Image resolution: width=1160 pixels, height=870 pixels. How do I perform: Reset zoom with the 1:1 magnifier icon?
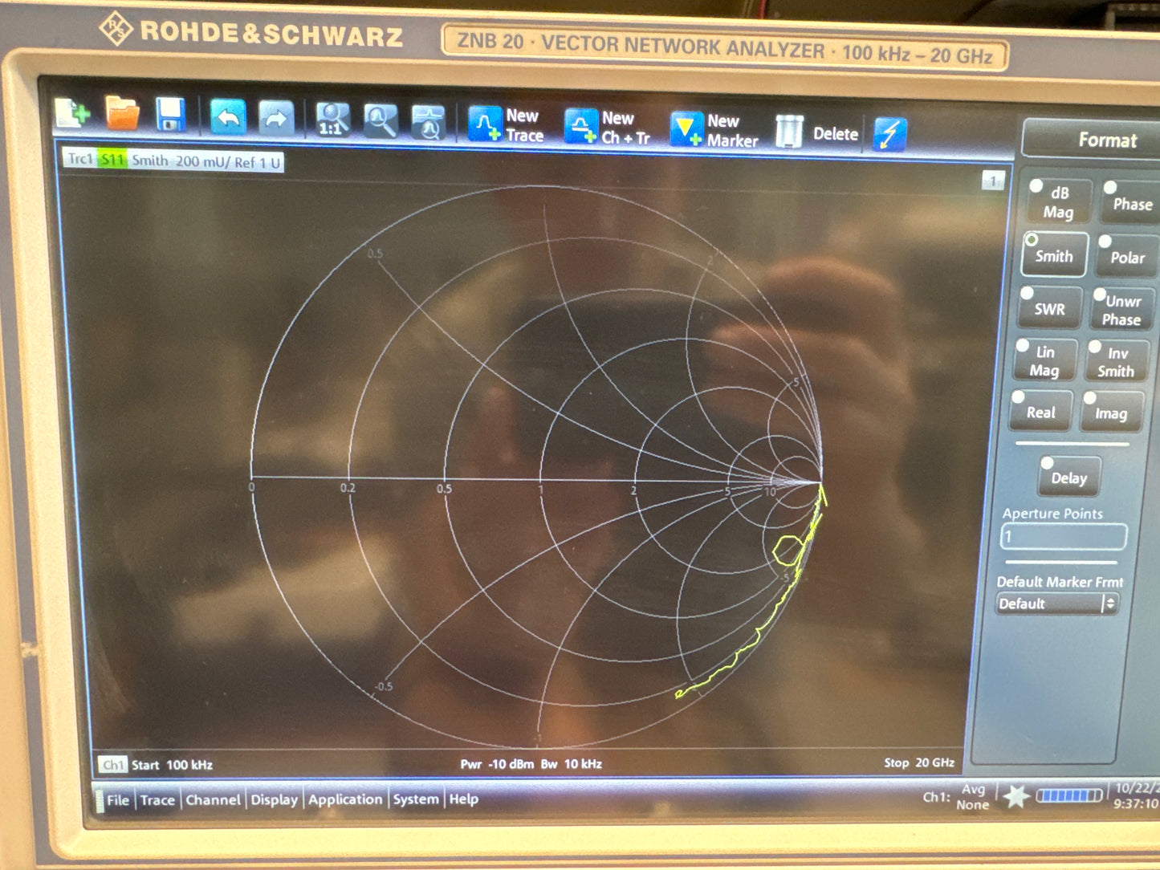pyautogui.click(x=332, y=120)
